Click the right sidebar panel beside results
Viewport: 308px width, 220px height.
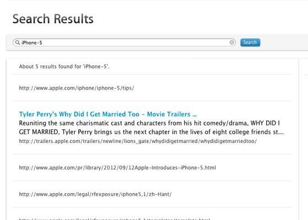(304, 137)
